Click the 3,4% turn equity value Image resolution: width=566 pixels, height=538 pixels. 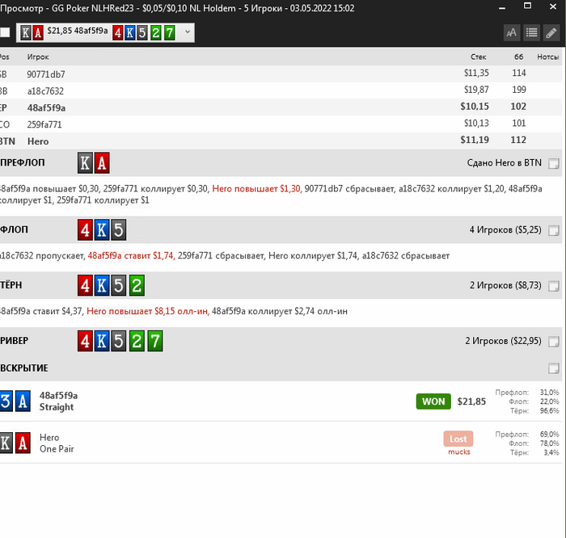pyautogui.click(x=551, y=452)
